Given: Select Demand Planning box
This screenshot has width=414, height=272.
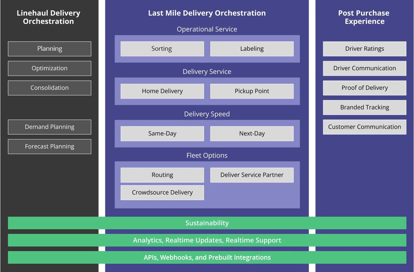Looking at the screenshot, I should [x=49, y=127].
